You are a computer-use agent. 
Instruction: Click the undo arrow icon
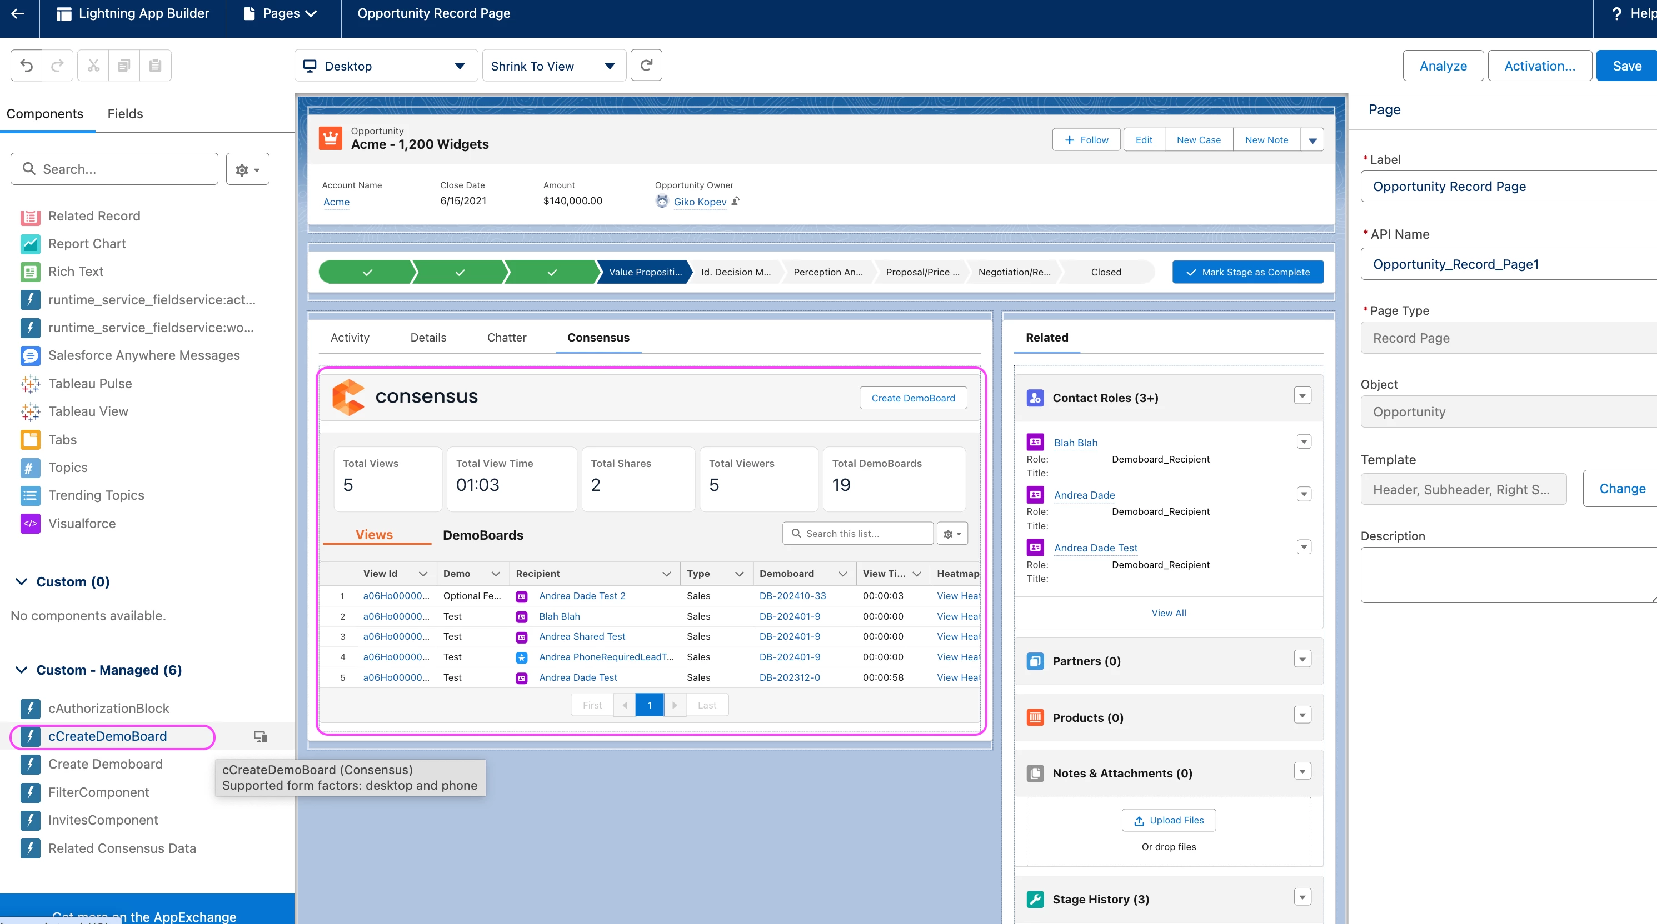[x=26, y=66]
